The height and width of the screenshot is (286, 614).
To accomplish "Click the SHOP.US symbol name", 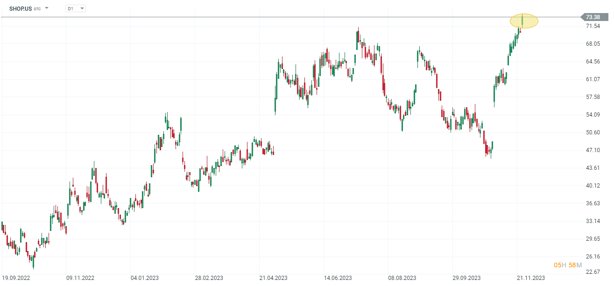I will [21, 8].
